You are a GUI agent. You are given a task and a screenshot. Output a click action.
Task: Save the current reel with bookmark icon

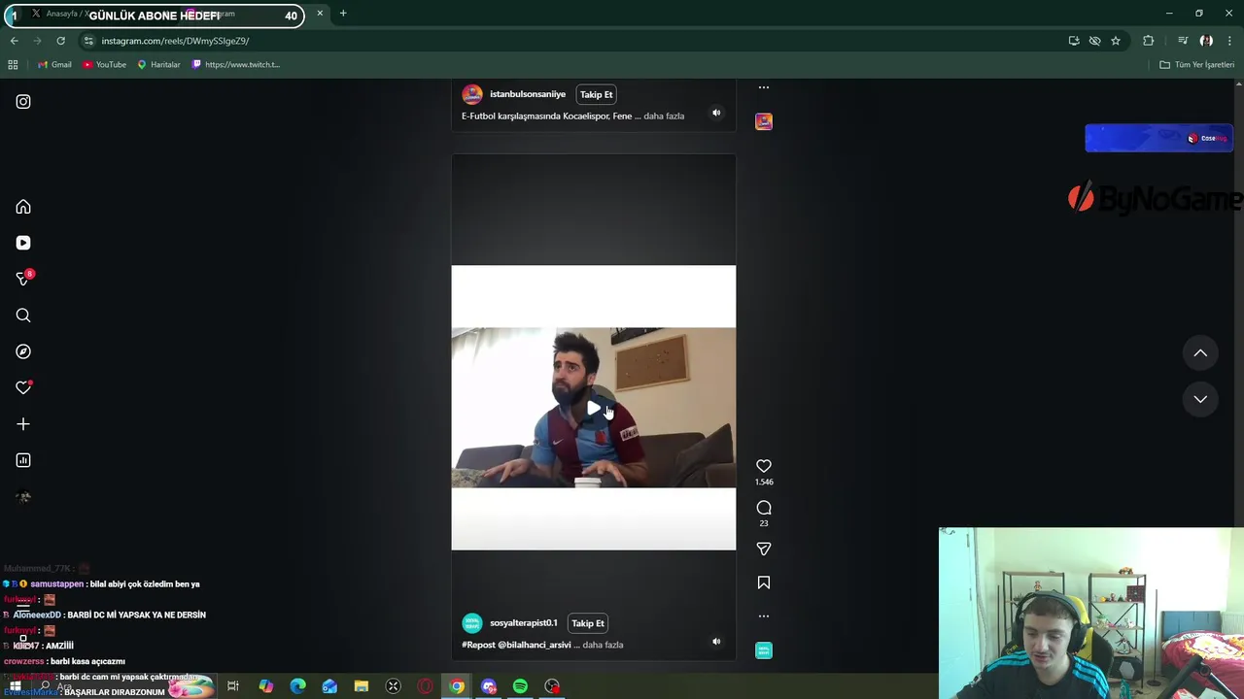tap(764, 582)
